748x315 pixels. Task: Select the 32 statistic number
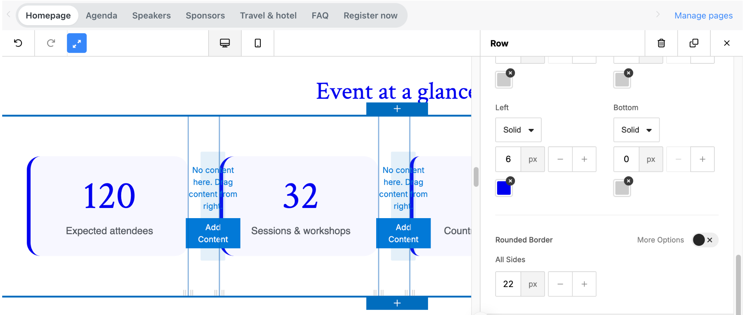(301, 196)
